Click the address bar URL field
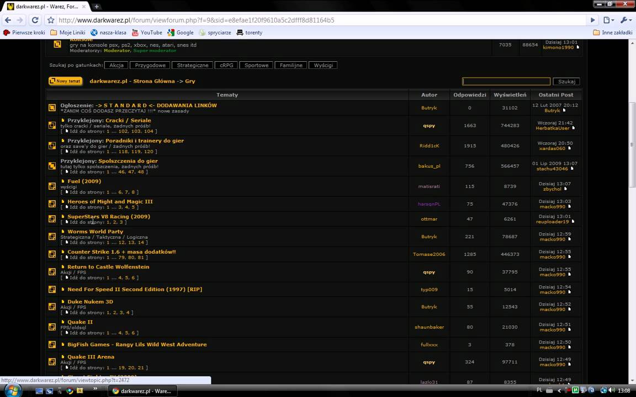The image size is (636, 397). (320, 20)
